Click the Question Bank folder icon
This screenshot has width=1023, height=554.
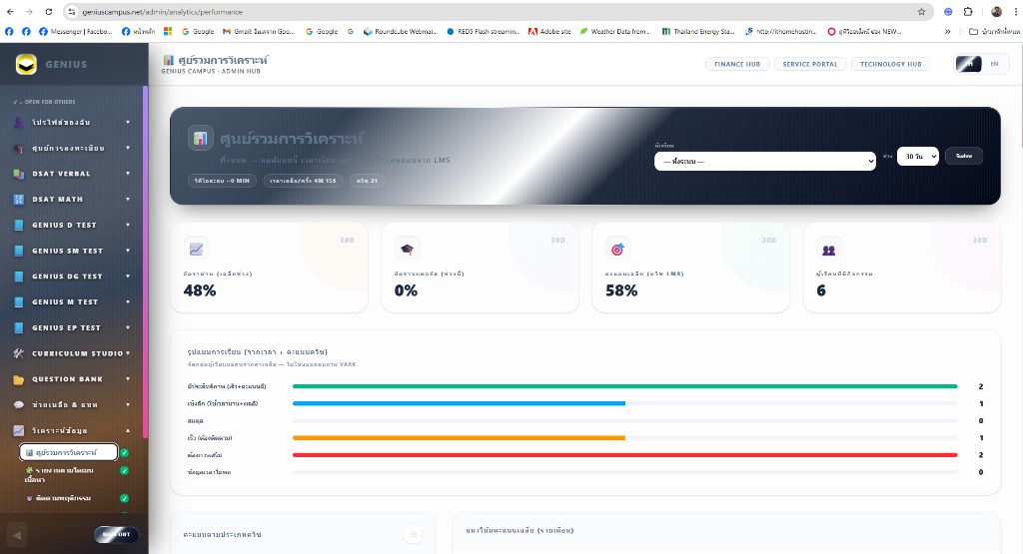(x=18, y=379)
